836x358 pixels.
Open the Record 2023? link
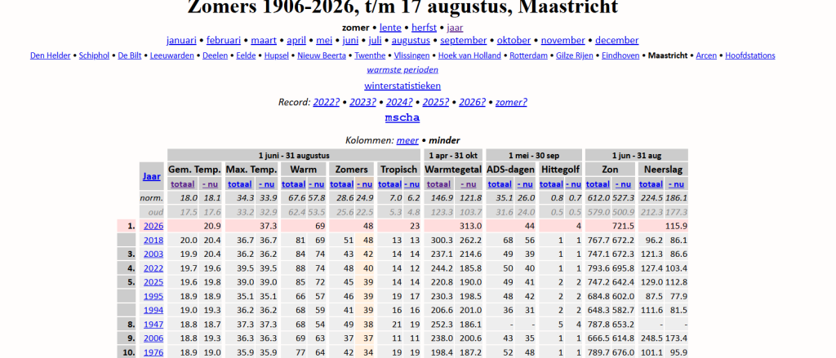click(362, 102)
